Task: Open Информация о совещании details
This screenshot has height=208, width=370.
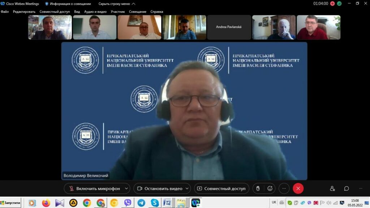Action: point(68,4)
